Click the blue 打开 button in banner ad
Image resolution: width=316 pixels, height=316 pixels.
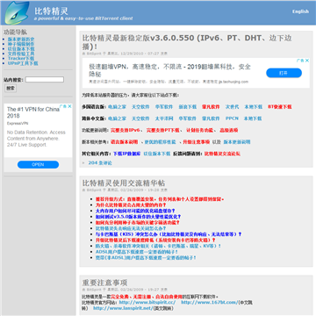(x=284, y=73)
